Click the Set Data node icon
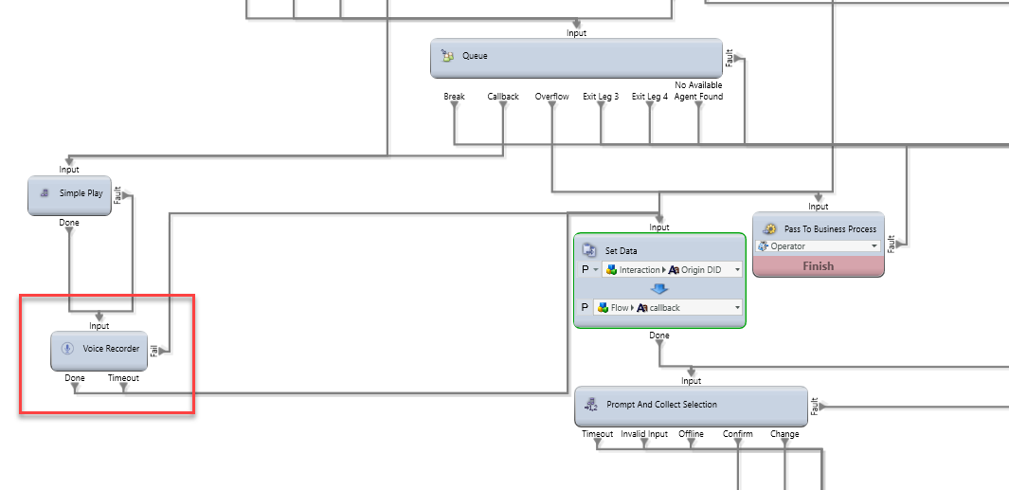This screenshot has width=1009, height=490. (x=589, y=251)
